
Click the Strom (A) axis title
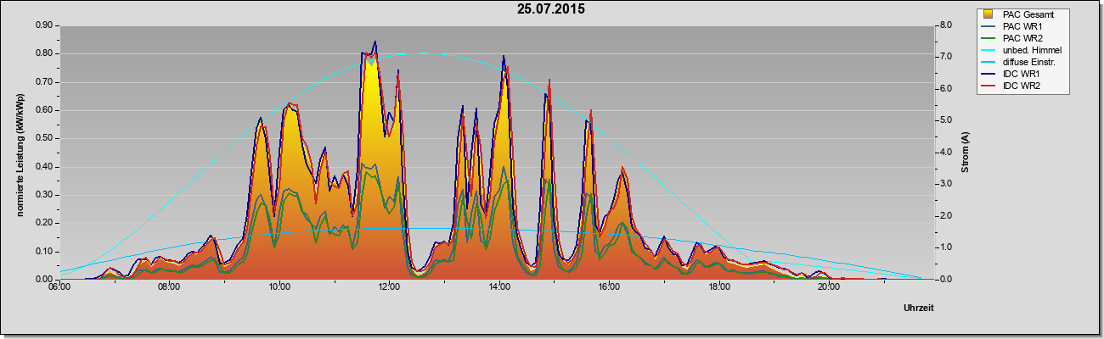point(966,153)
